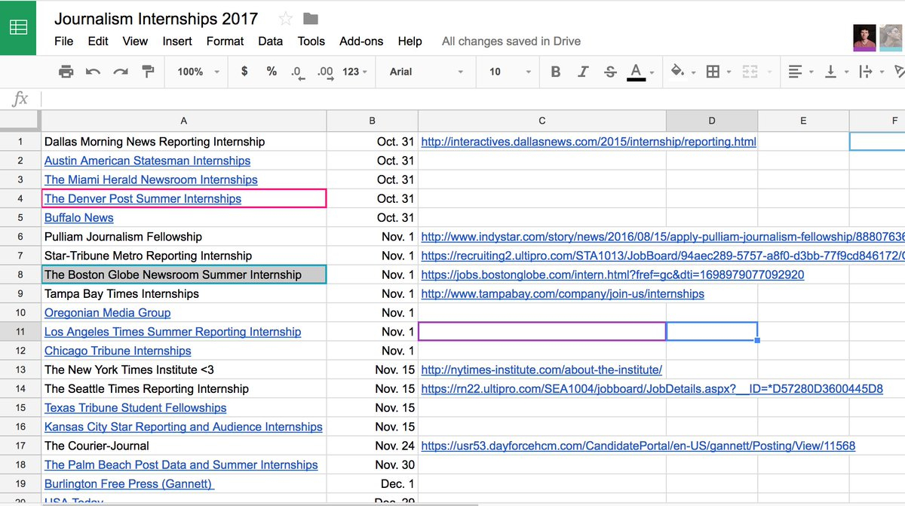Open the Tools menu
The width and height of the screenshot is (905, 506).
click(x=311, y=41)
